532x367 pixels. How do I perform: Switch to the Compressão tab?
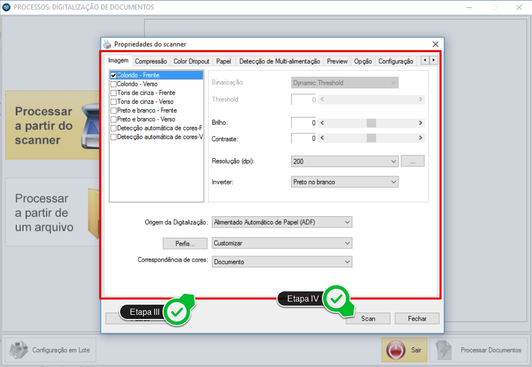coord(151,61)
